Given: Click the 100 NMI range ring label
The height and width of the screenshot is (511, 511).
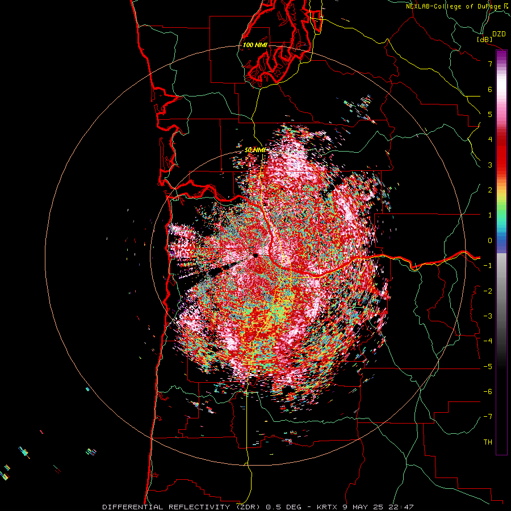Looking at the screenshot, I should click(255, 45).
